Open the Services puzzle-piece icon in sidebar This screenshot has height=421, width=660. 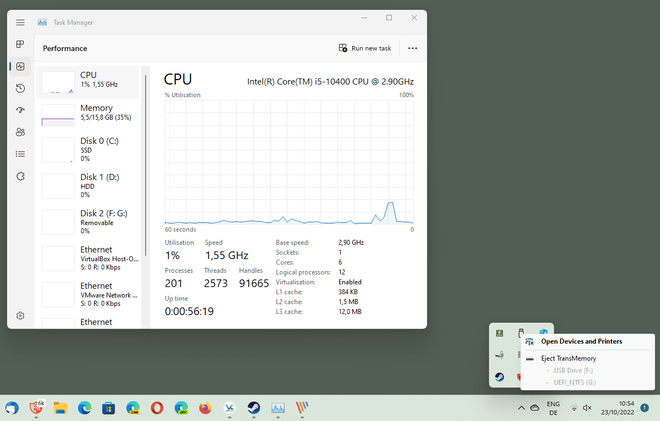pyautogui.click(x=20, y=176)
